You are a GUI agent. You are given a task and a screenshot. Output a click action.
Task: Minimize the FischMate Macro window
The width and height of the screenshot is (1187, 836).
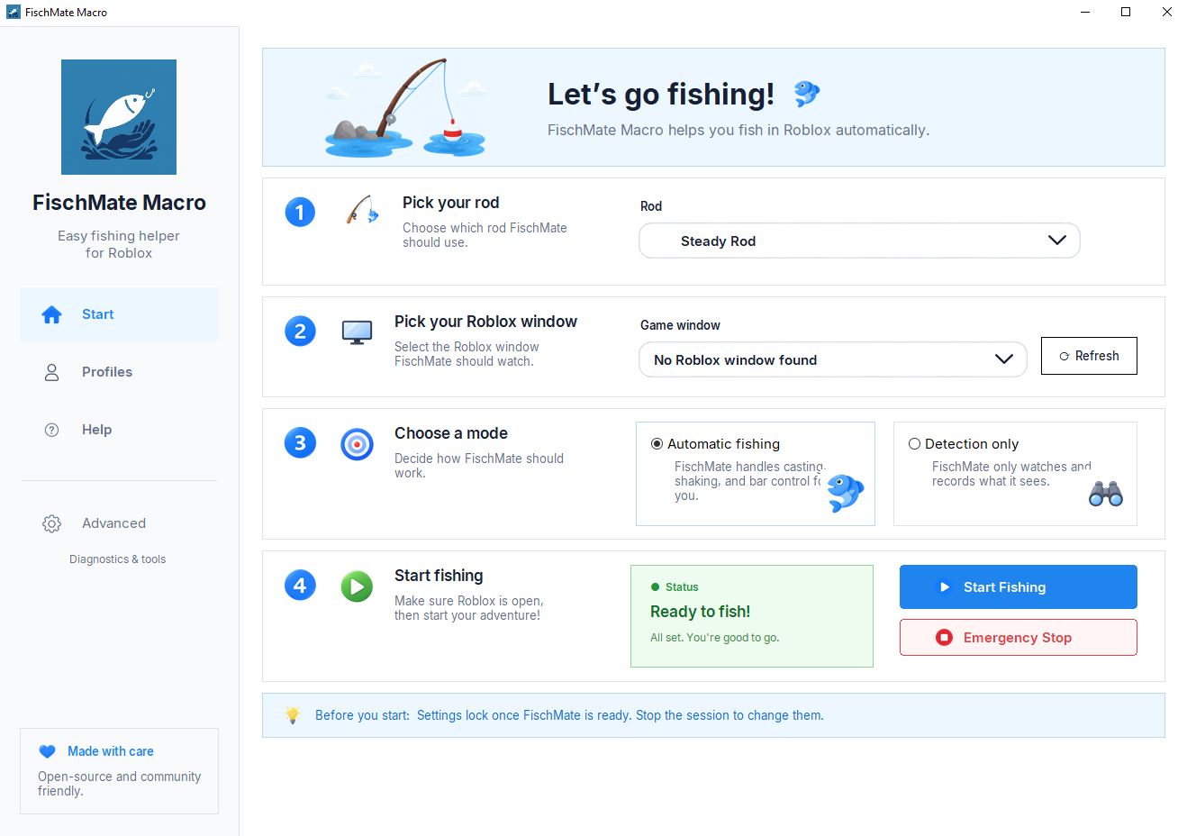point(1084,13)
